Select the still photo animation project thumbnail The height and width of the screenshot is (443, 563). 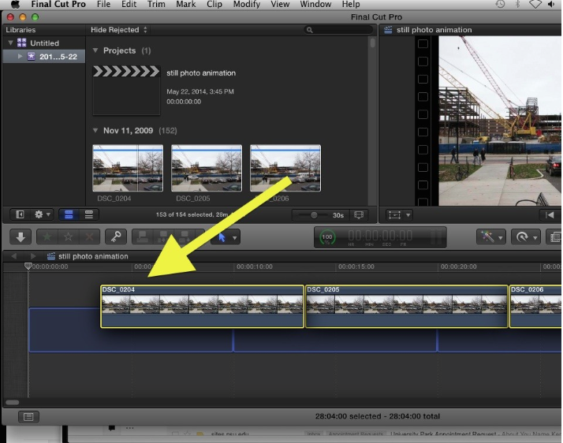click(126, 90)
